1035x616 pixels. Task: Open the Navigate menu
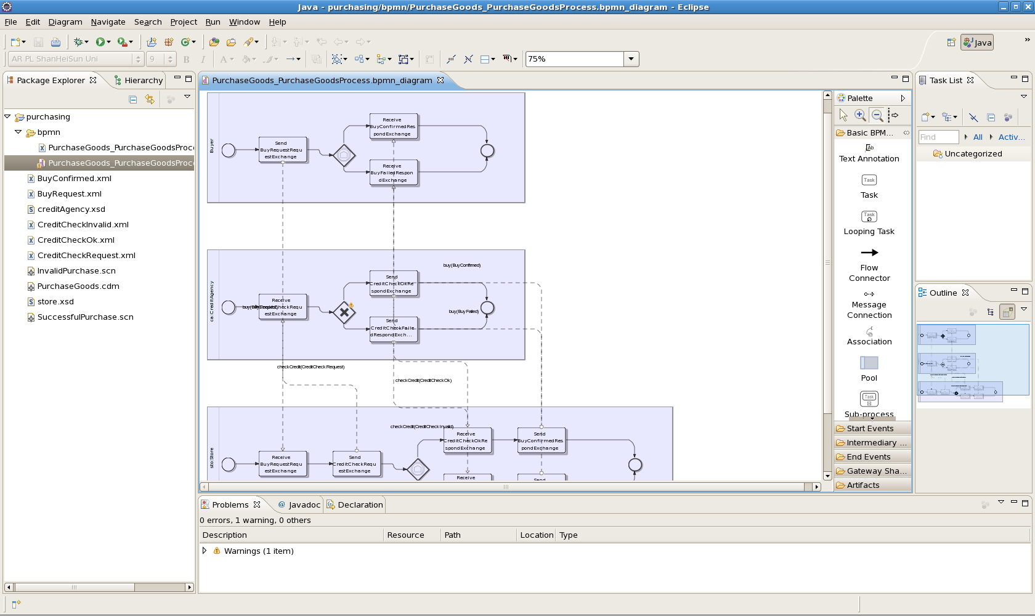click(x=108, y=22)
